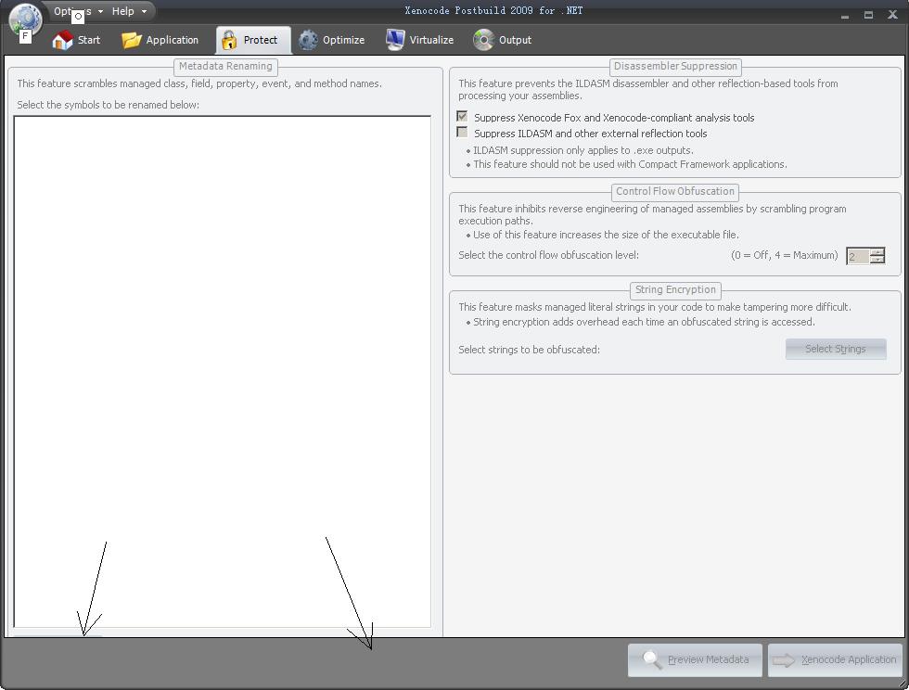Open the Start tab house icon

[63, 40]
